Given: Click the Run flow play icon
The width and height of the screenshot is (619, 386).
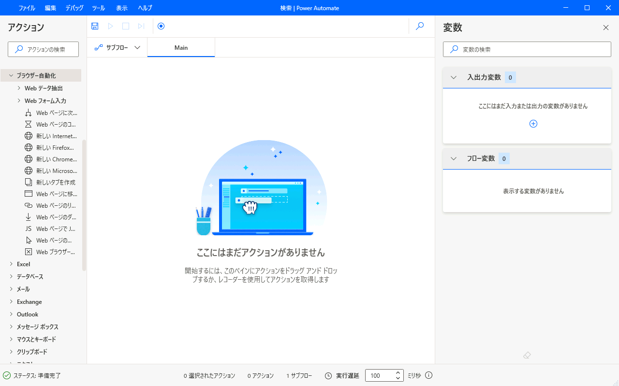Looking at the screenshot, I should click(x=110, y=26).
